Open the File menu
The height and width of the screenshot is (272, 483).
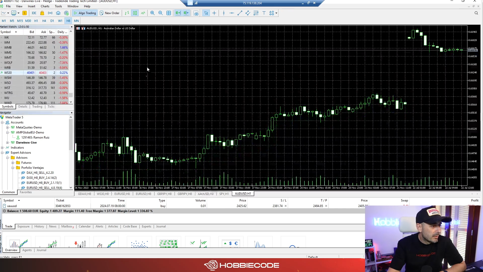(x=8, y=6)
